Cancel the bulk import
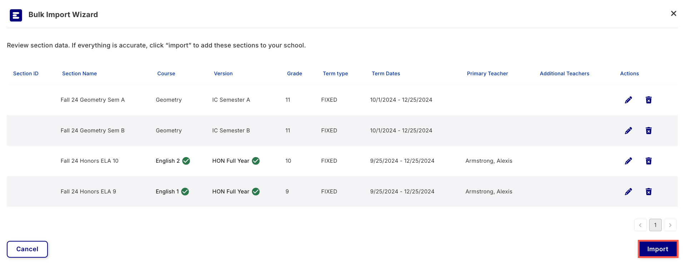 (x=27, y=249)
